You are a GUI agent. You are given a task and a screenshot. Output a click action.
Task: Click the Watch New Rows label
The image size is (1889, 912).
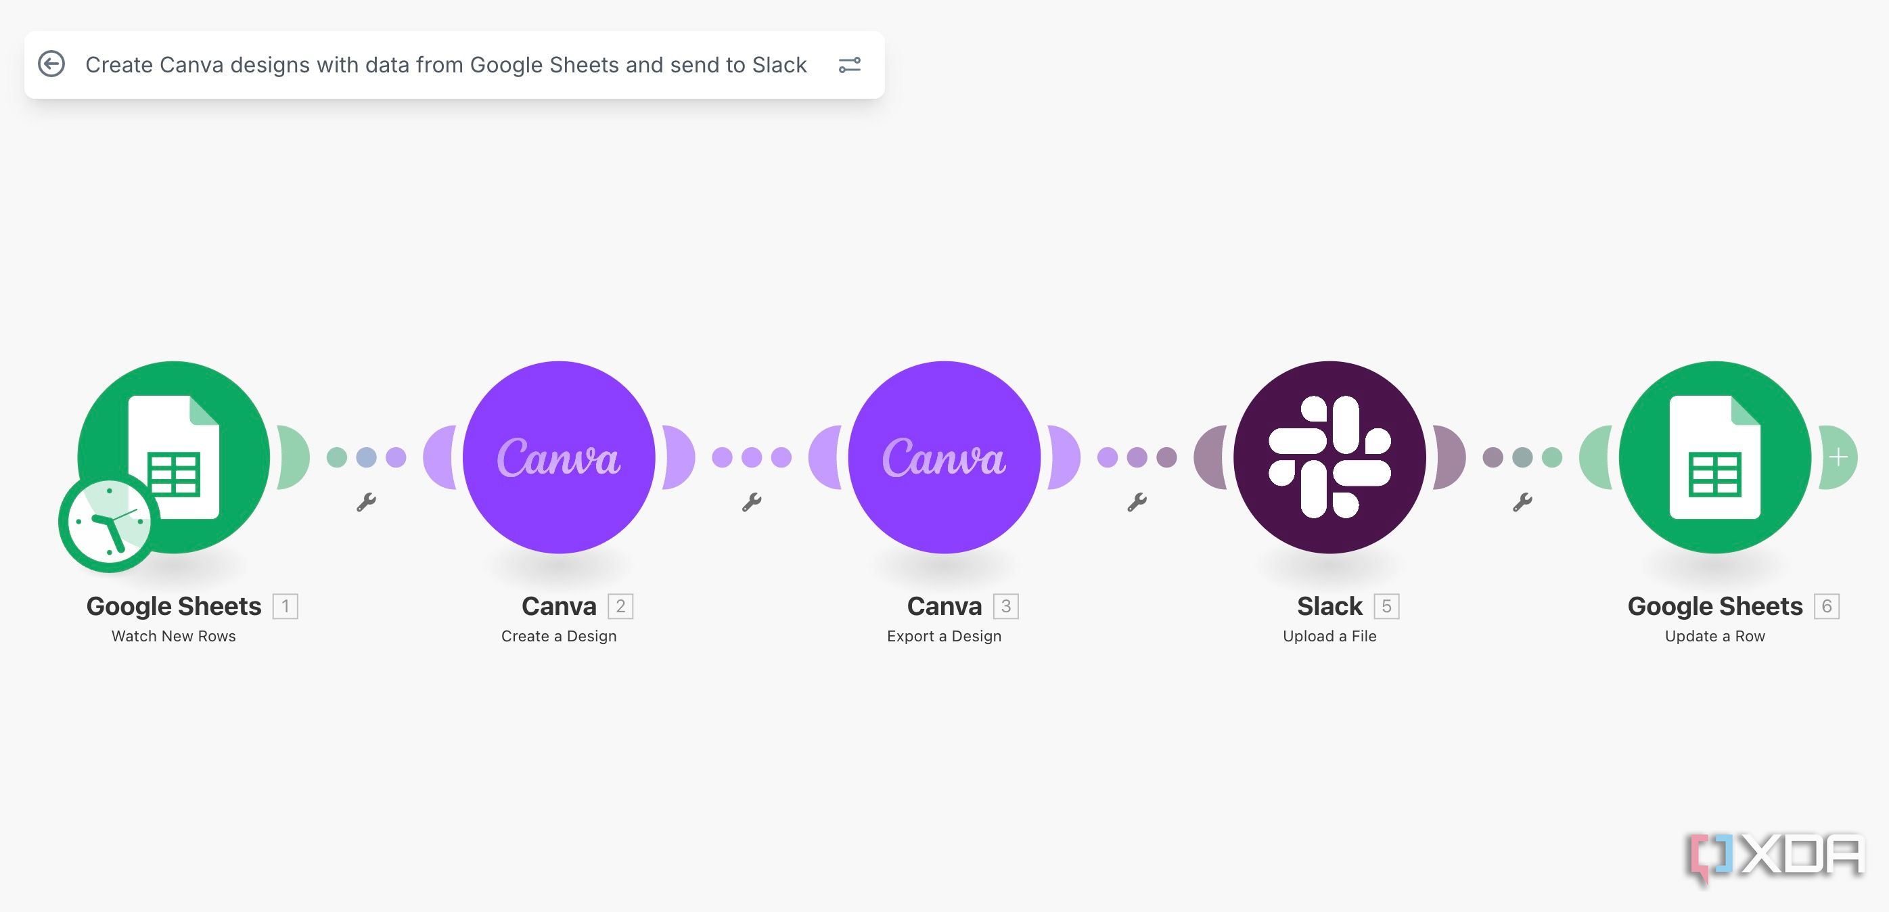pos(174,637)
